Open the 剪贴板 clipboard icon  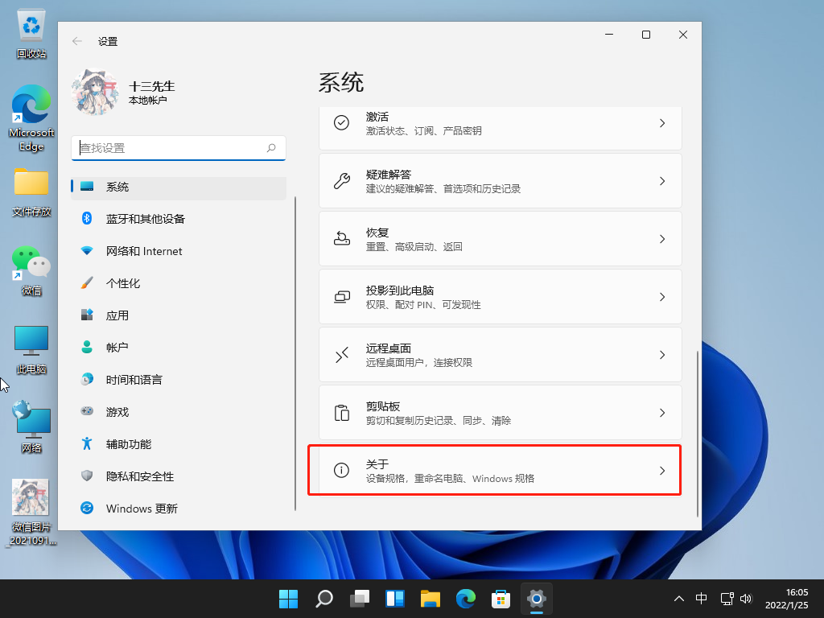[x=342, y=412]
